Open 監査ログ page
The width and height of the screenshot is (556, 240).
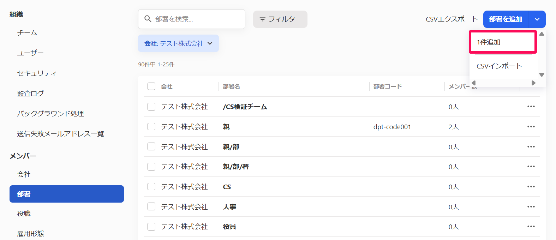pos(30,94)
